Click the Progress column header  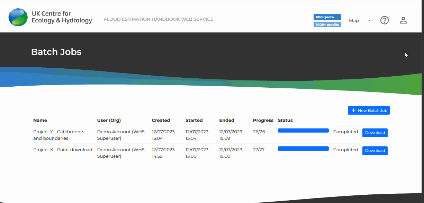pos(263,120)
